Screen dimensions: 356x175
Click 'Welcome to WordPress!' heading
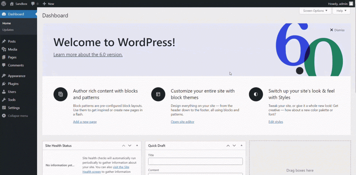[114, 42]
